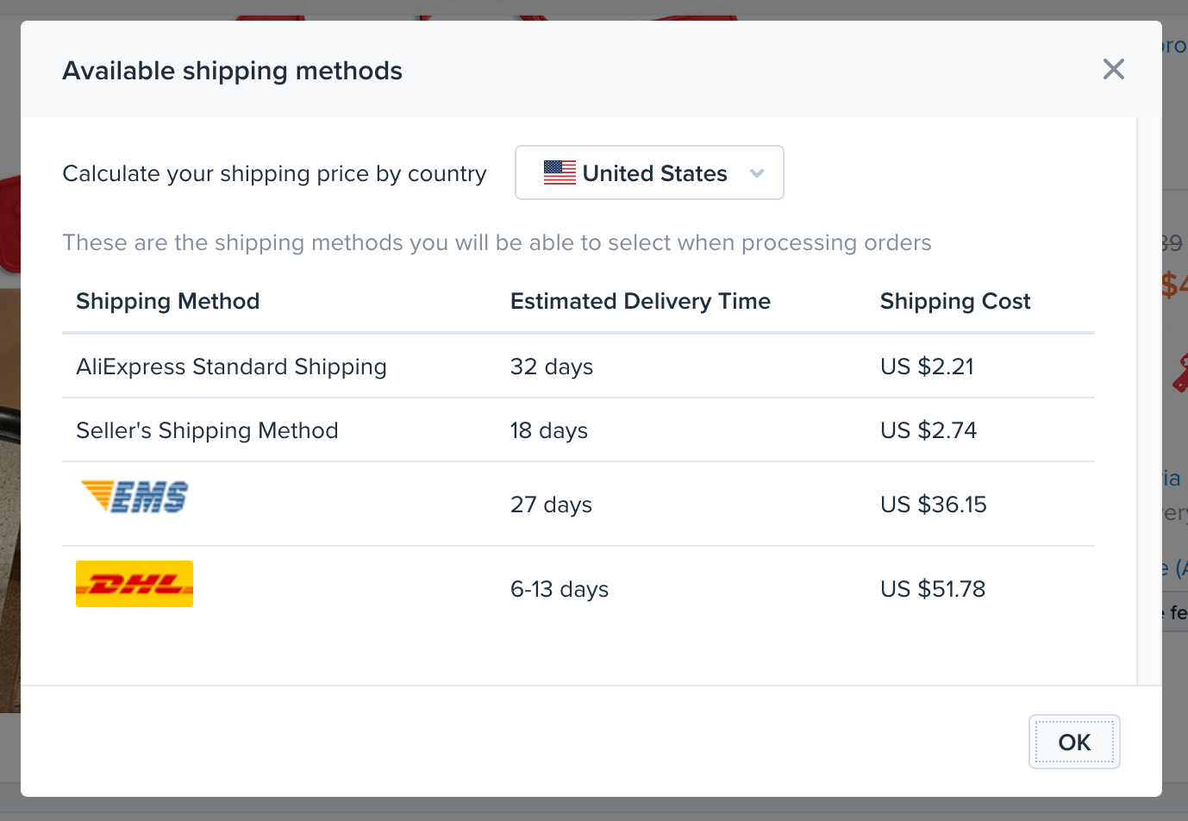Click the Available shipping methods dialog title
This screenshot has height=821, width=1188.
232,71
